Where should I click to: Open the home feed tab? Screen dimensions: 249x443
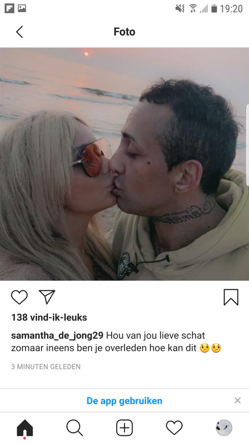tap(25, 428)
